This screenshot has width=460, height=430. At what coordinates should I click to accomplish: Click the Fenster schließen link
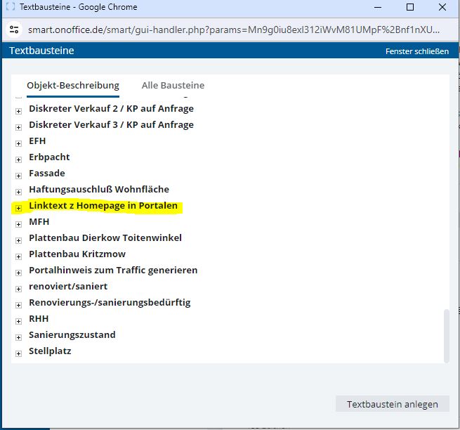[416, 51]
